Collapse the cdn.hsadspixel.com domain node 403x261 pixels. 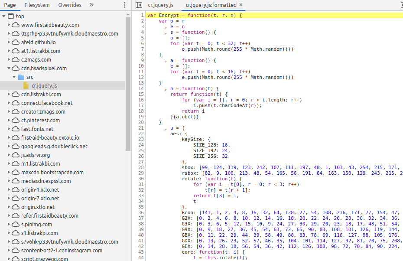click(x=9, y=69)
